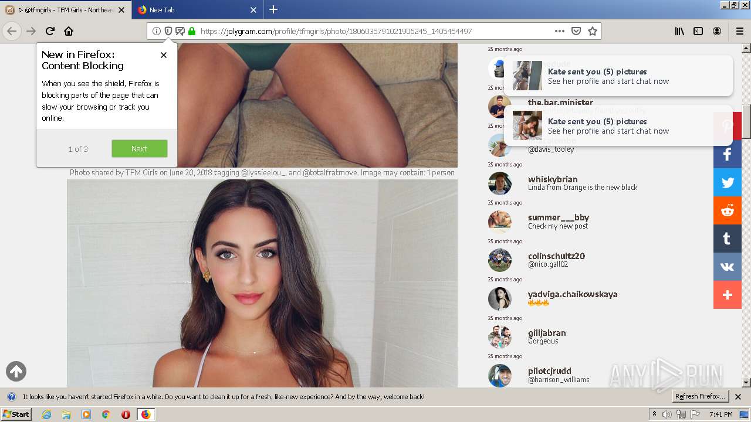The height and width of the screenshot is (422, 751).
Task: Open colinschultz20 commenter profile
Action: 556,256
